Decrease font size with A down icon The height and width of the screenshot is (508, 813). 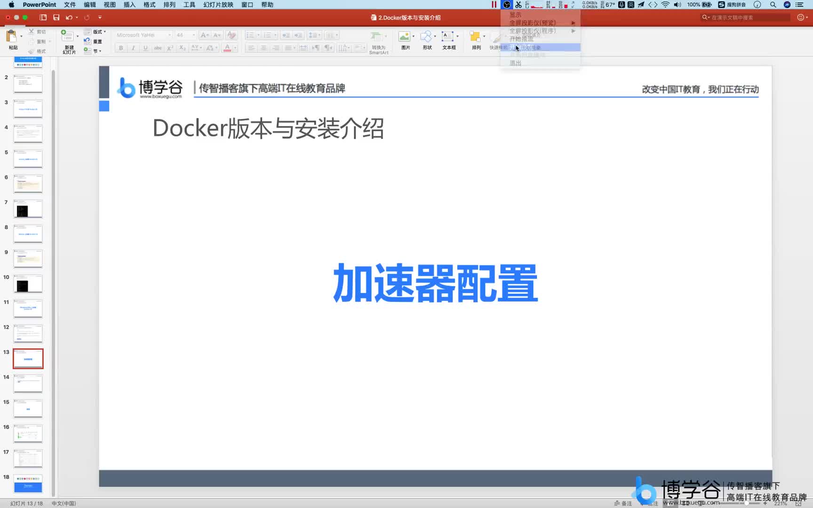(217, 35)
